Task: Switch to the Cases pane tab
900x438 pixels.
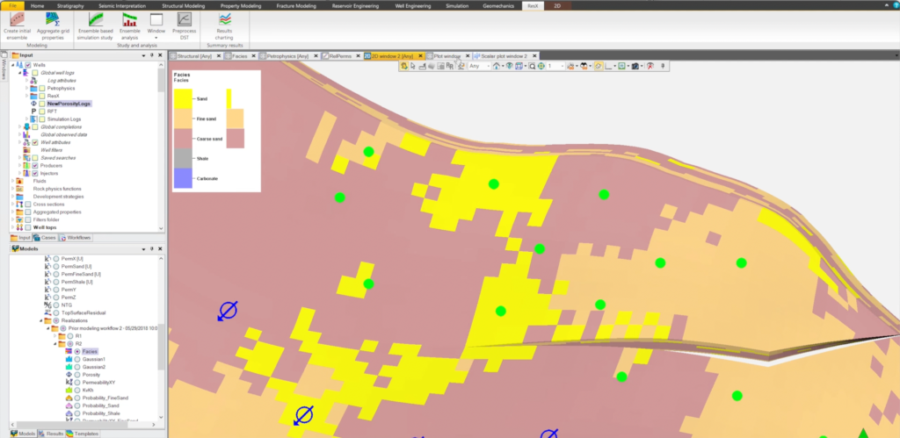Action: click(47, 238)
